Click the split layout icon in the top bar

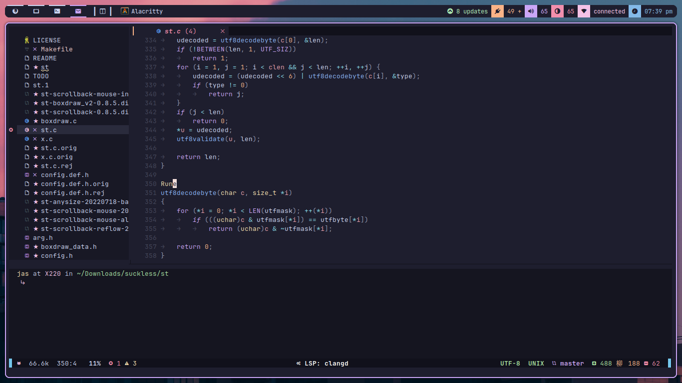point(102,10)
